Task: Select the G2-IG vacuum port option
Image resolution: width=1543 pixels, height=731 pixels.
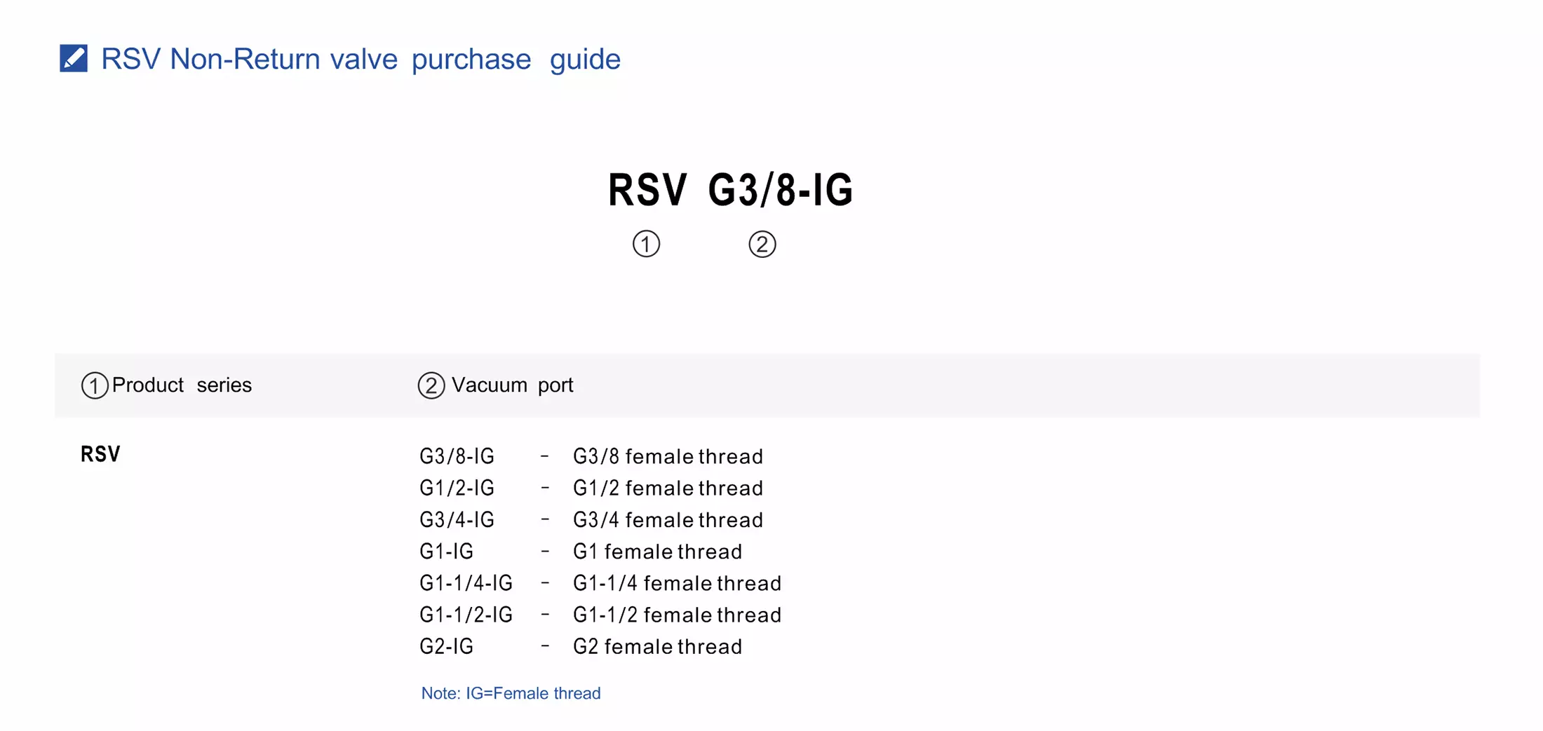Action: [x=446, y=646]
